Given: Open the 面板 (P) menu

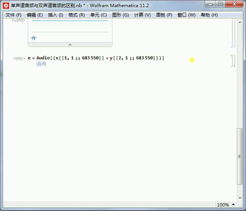Looking at the screenshot, I should pyautogui.click(x=164, y=15).
